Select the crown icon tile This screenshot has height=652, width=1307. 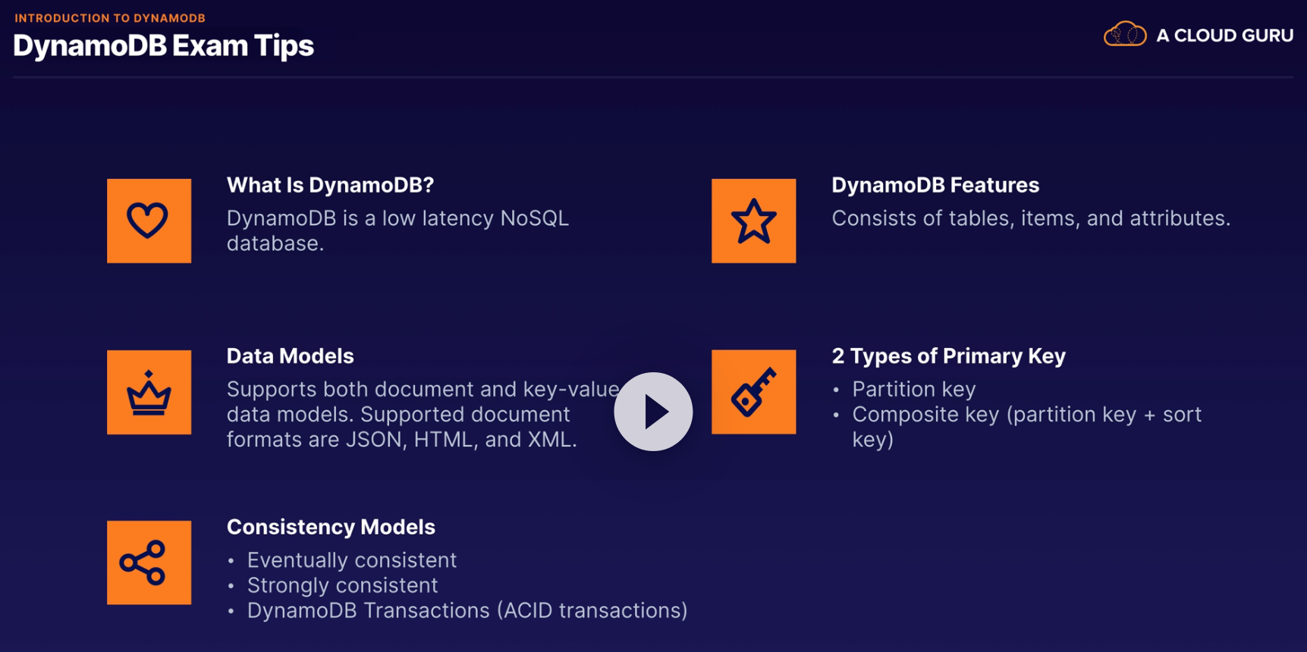(149, 392)
